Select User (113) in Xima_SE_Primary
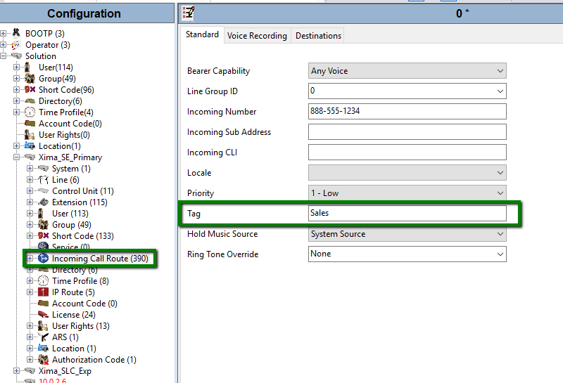Viewport: 563px width, 383px height. point(70,214)
